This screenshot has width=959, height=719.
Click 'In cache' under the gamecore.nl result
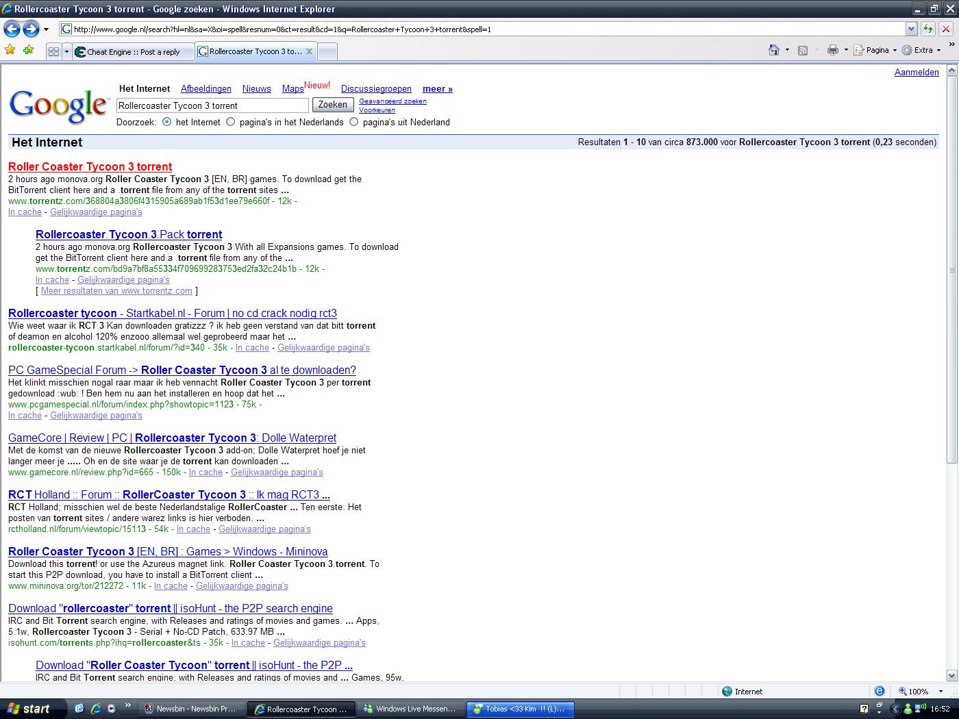[x=206, y=472]
